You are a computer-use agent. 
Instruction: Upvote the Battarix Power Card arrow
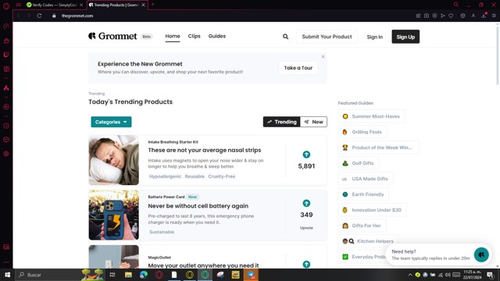click(306, 203)
